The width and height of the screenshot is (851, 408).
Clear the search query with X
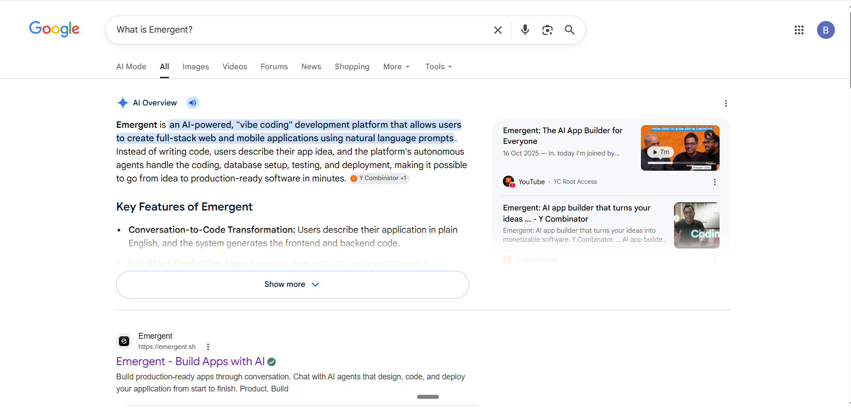[x=497, y=30]
